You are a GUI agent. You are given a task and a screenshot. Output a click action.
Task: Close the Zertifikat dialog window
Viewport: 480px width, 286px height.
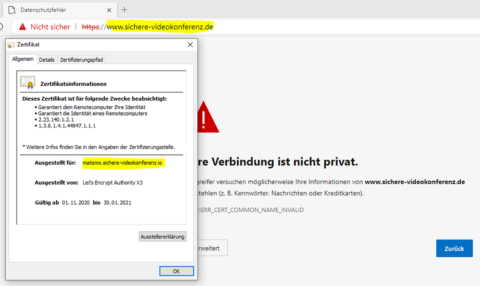190,45
